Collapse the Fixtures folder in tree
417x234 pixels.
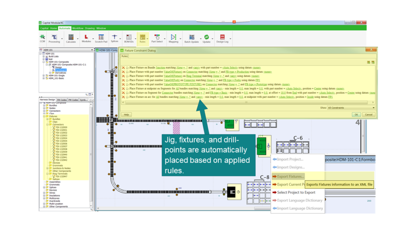[44, 116]
